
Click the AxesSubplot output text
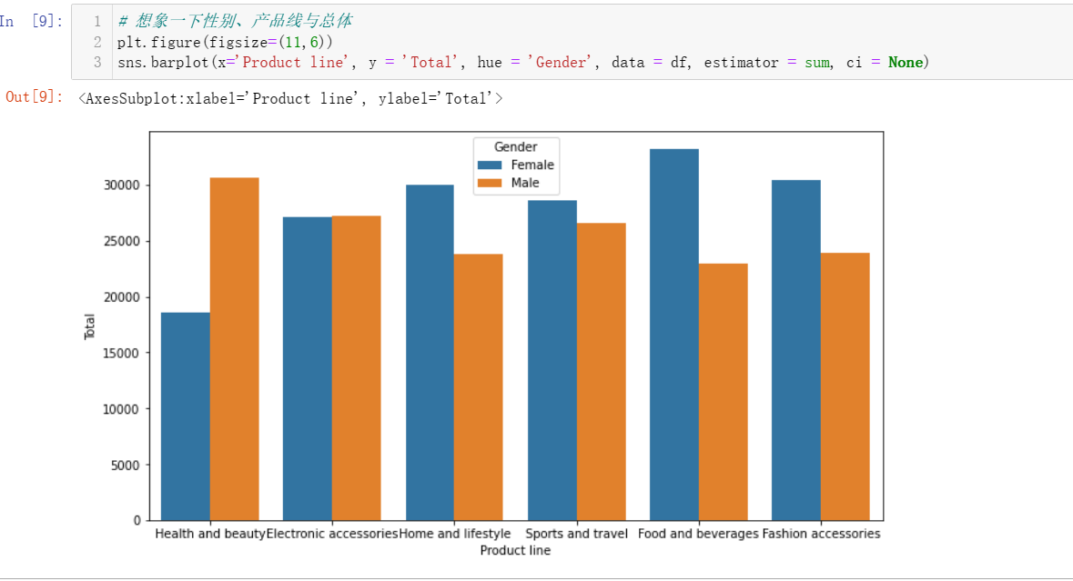click(x=290, y=98)
